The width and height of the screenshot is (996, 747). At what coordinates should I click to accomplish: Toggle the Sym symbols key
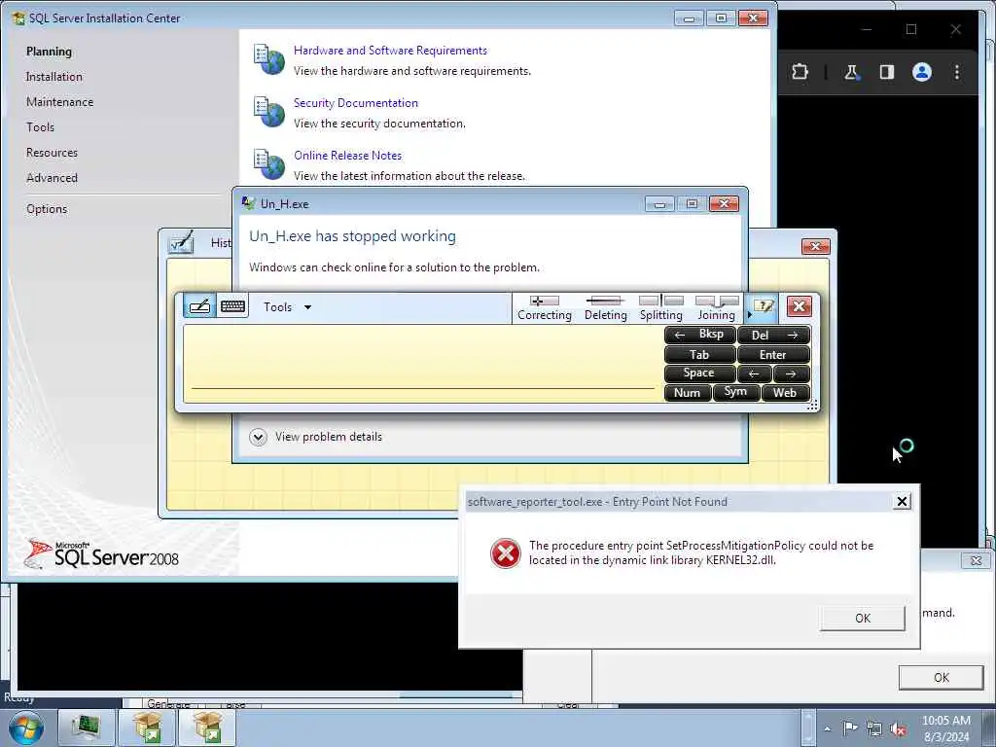[735, 392]
